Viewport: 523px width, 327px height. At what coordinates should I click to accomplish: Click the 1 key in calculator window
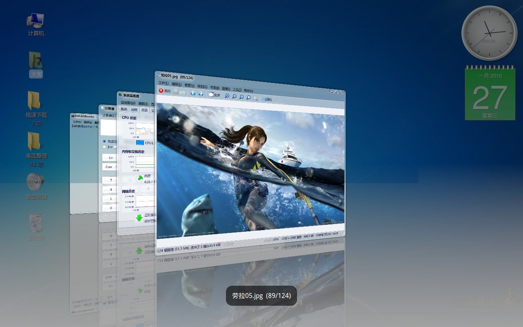coord(110,199)
